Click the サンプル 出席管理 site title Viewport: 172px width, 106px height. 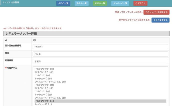point(11,2)
